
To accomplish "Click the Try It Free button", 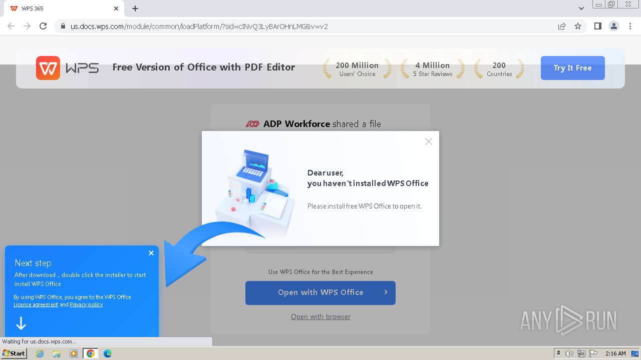I will pos(572,68).
